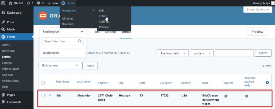Click the search magnifier icon in form switcher
275x109 pixels.
coord(79,41)
